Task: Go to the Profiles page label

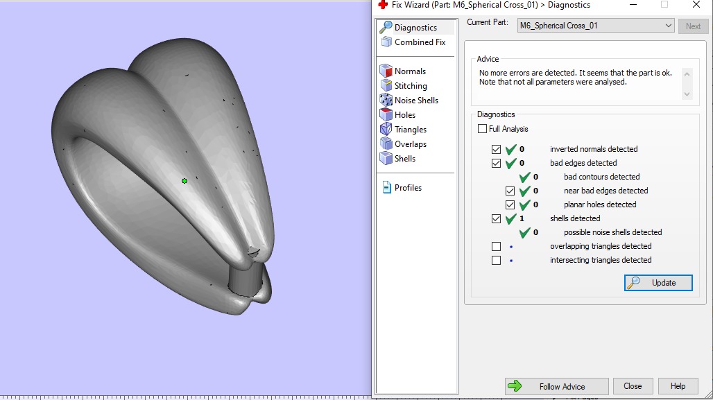Action: [408, 187]
